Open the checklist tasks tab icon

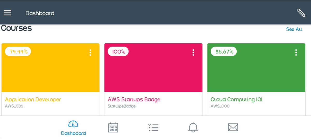click(153, 127)
